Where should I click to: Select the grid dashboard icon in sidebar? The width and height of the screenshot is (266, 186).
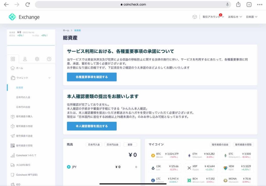click(x=13, y=59)
